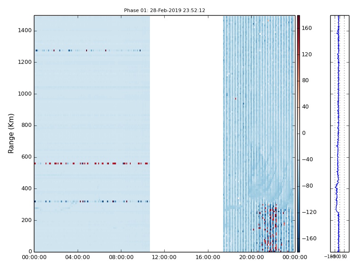Click the colorbar 80 tick label
Screen dimensions: 357x268
[305, 80]
